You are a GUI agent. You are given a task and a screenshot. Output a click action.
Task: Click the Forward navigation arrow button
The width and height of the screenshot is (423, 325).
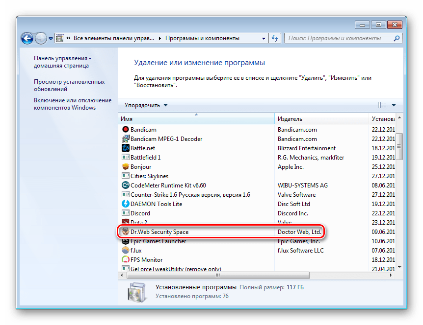tap(41, 38)
